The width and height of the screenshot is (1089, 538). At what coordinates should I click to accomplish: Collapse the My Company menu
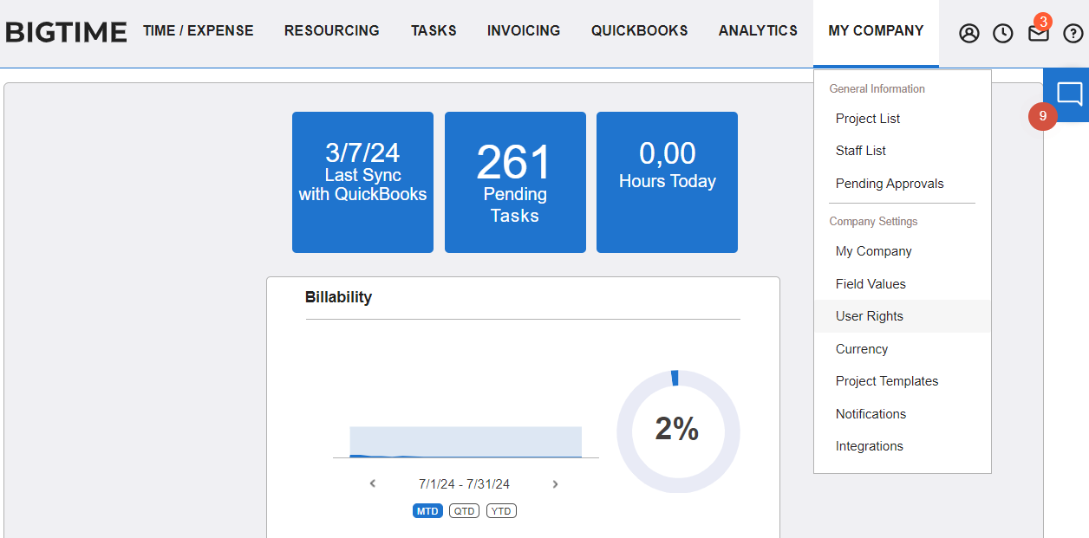(x=876, y=31)
